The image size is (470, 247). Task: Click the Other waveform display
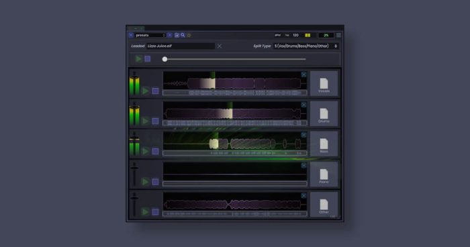tap(235, 201)
